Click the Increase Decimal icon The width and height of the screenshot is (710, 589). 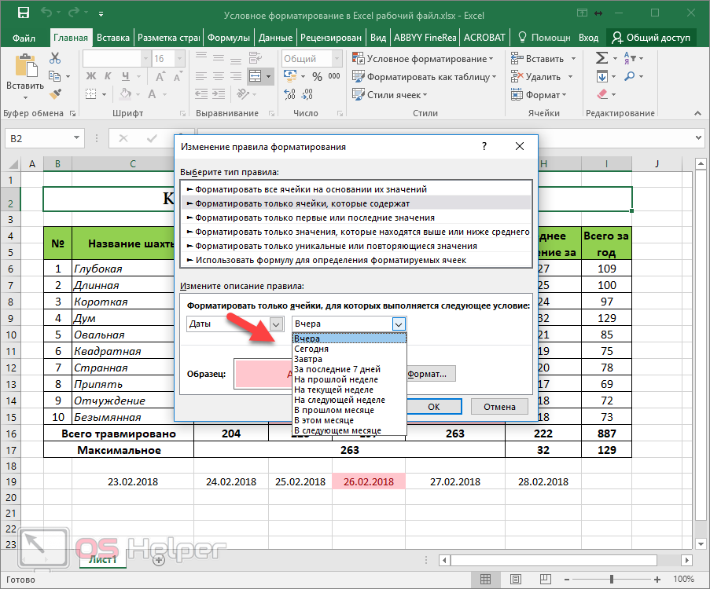point(290,94)
